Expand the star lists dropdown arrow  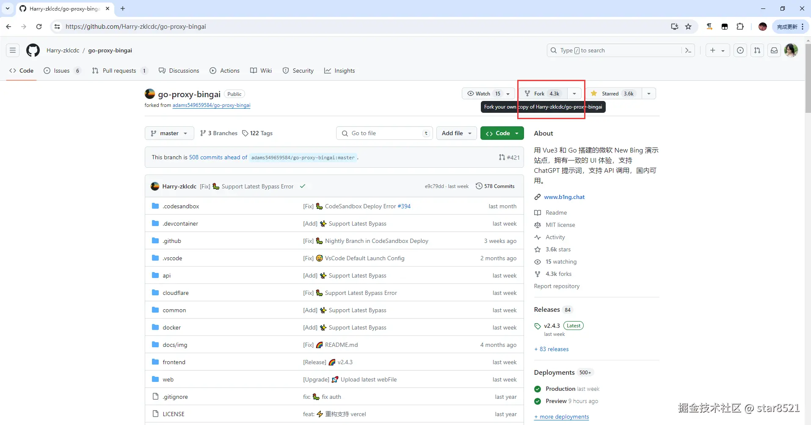pyautogui.click(x=649, y=93)
